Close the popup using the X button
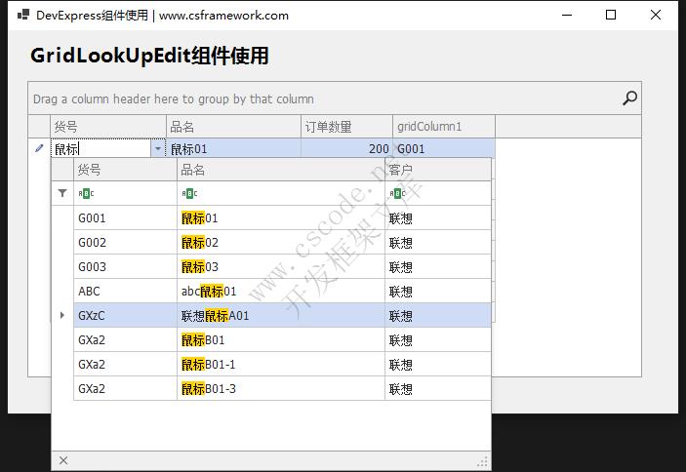The image size is (686, 472). pos(63,460)
